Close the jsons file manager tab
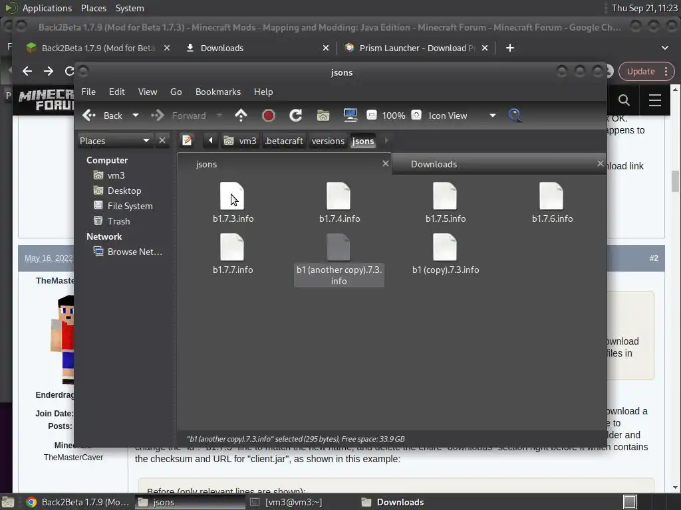 [x=385, y=163]
